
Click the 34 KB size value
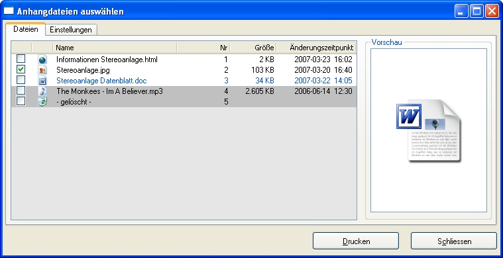264,81
